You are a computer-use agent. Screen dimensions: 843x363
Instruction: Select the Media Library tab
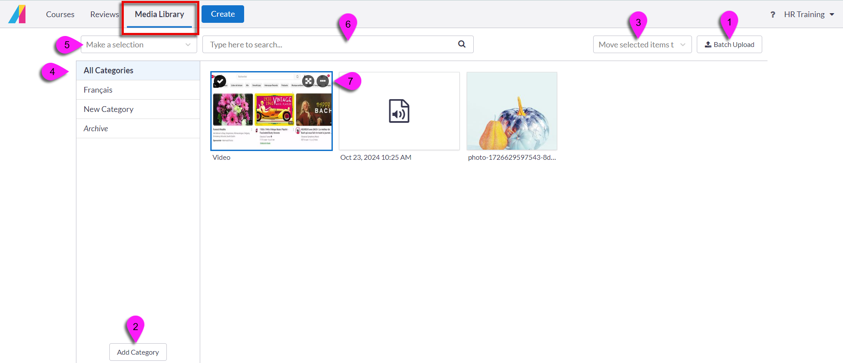tap(159, 14)
